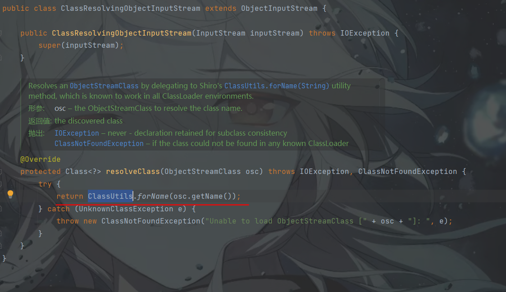Open the IOException link in the throws section

[77, 133]
